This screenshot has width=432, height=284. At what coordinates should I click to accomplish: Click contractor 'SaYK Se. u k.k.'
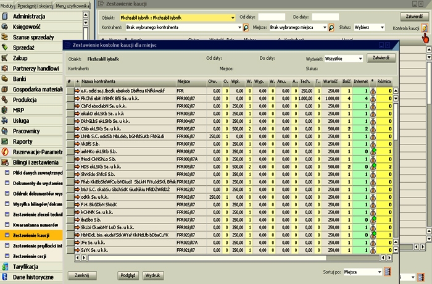point(94,250)
